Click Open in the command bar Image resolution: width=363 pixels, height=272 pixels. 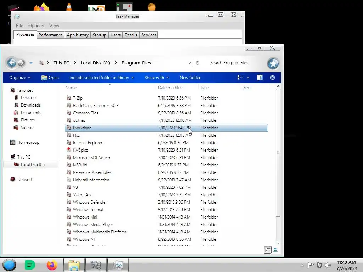coord(50,78)
